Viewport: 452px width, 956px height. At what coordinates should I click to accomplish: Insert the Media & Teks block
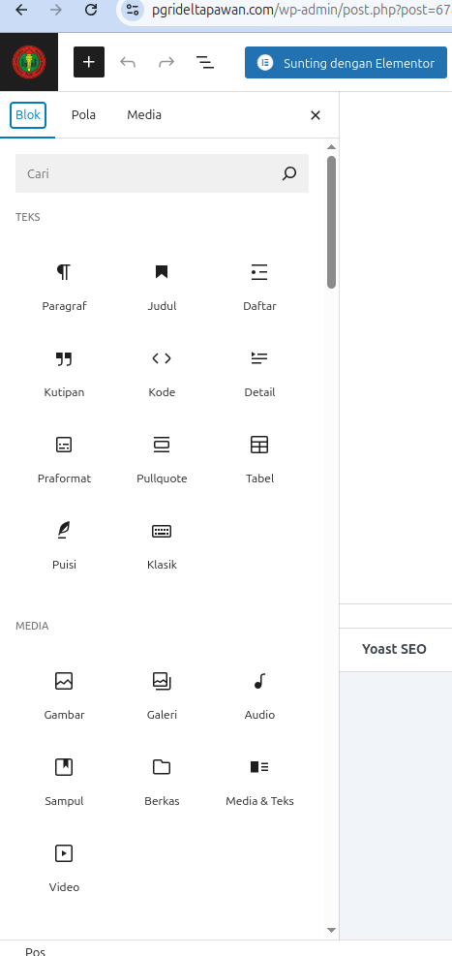pos(259,781)
